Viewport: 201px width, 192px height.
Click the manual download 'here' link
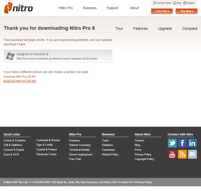[22, 44]
